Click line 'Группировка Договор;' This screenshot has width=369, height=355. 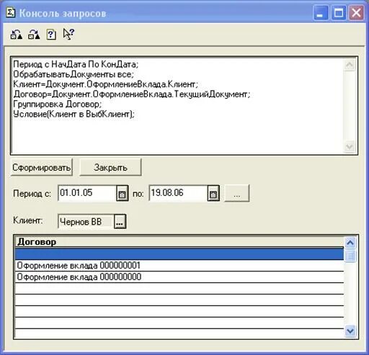click(x=58, y=104)
